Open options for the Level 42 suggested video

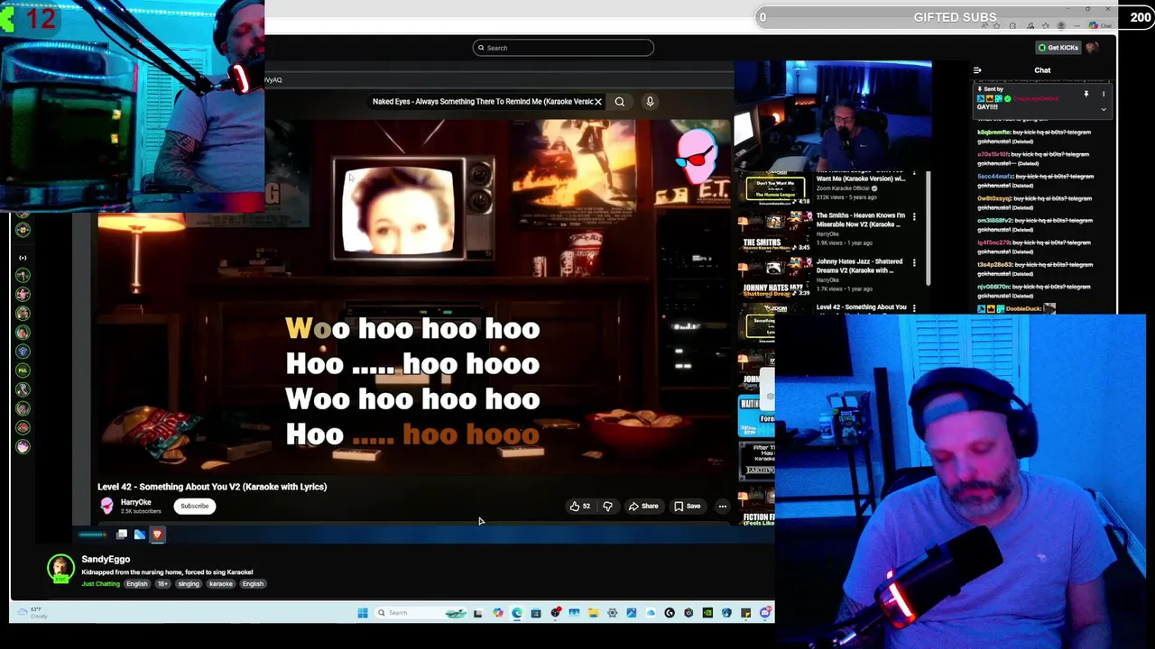914,308
